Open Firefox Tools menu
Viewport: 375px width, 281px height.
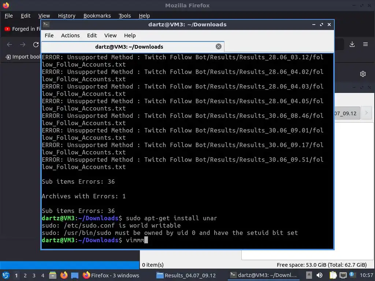point(125,16)
